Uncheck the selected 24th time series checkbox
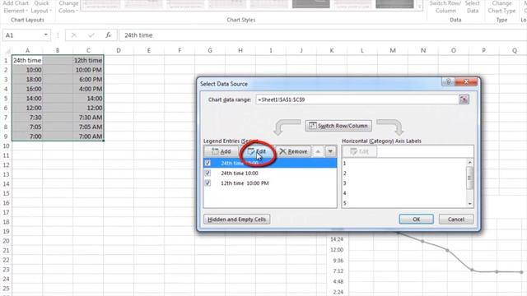This screenshot has height=296, width=527. coord(208,163)
